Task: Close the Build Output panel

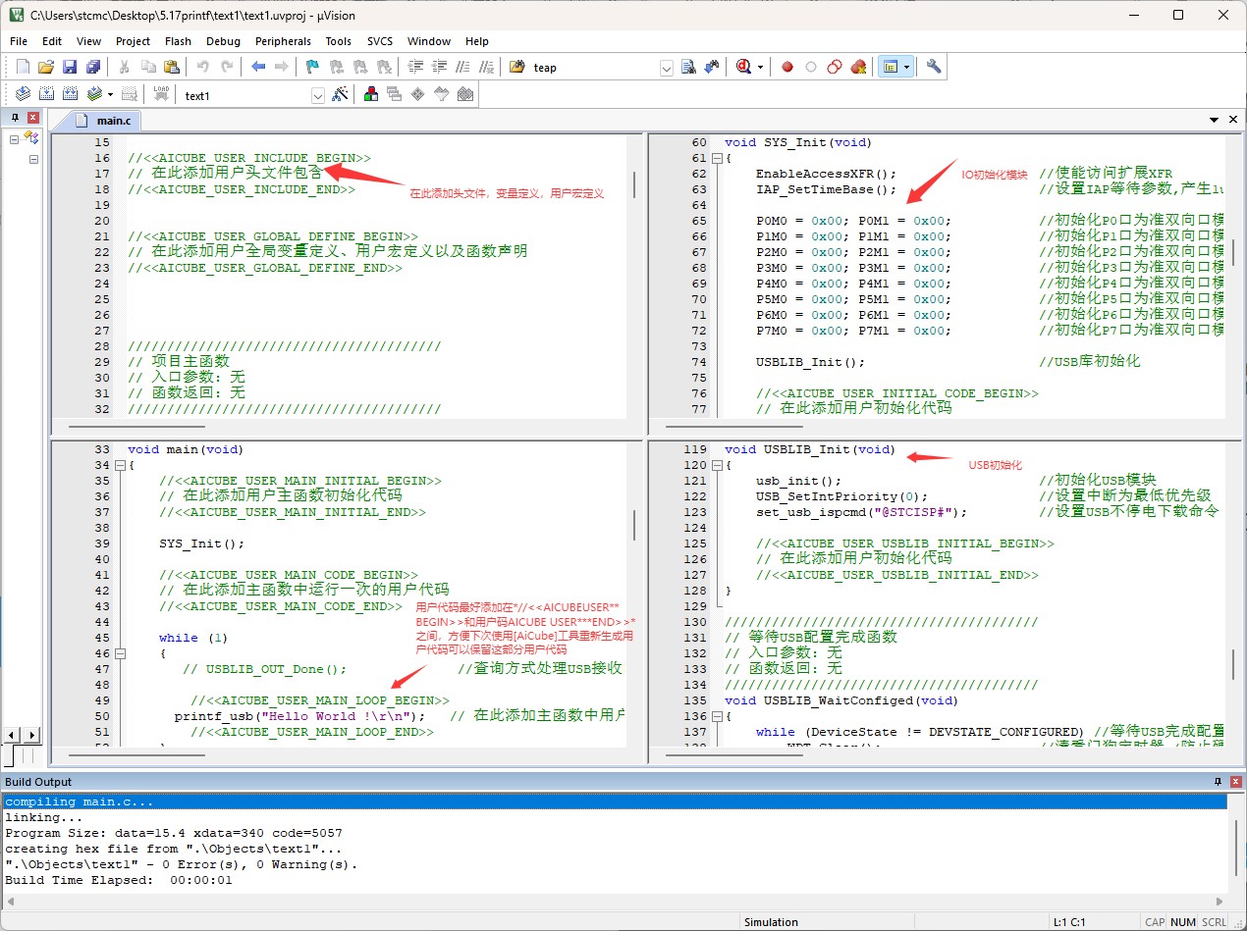Action: pos(1235,781)
